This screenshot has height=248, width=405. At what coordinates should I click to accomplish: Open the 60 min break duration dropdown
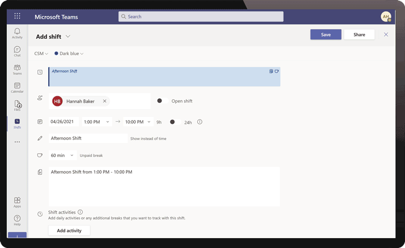click(63, 155)
